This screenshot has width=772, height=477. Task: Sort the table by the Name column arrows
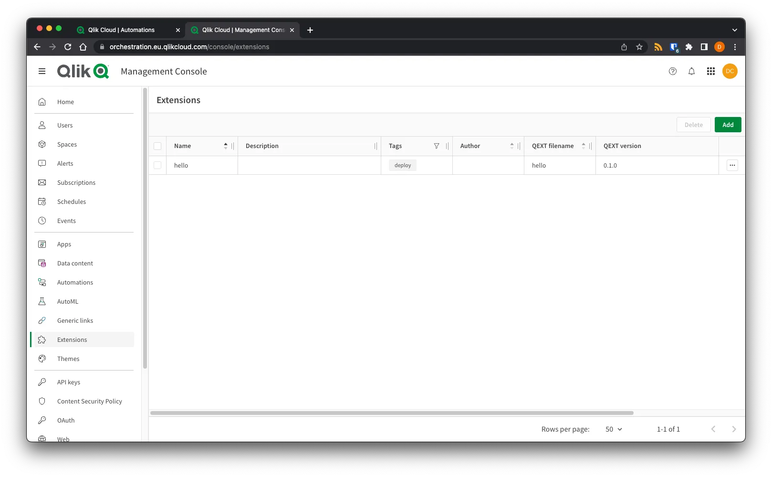[x=225, y=146]
